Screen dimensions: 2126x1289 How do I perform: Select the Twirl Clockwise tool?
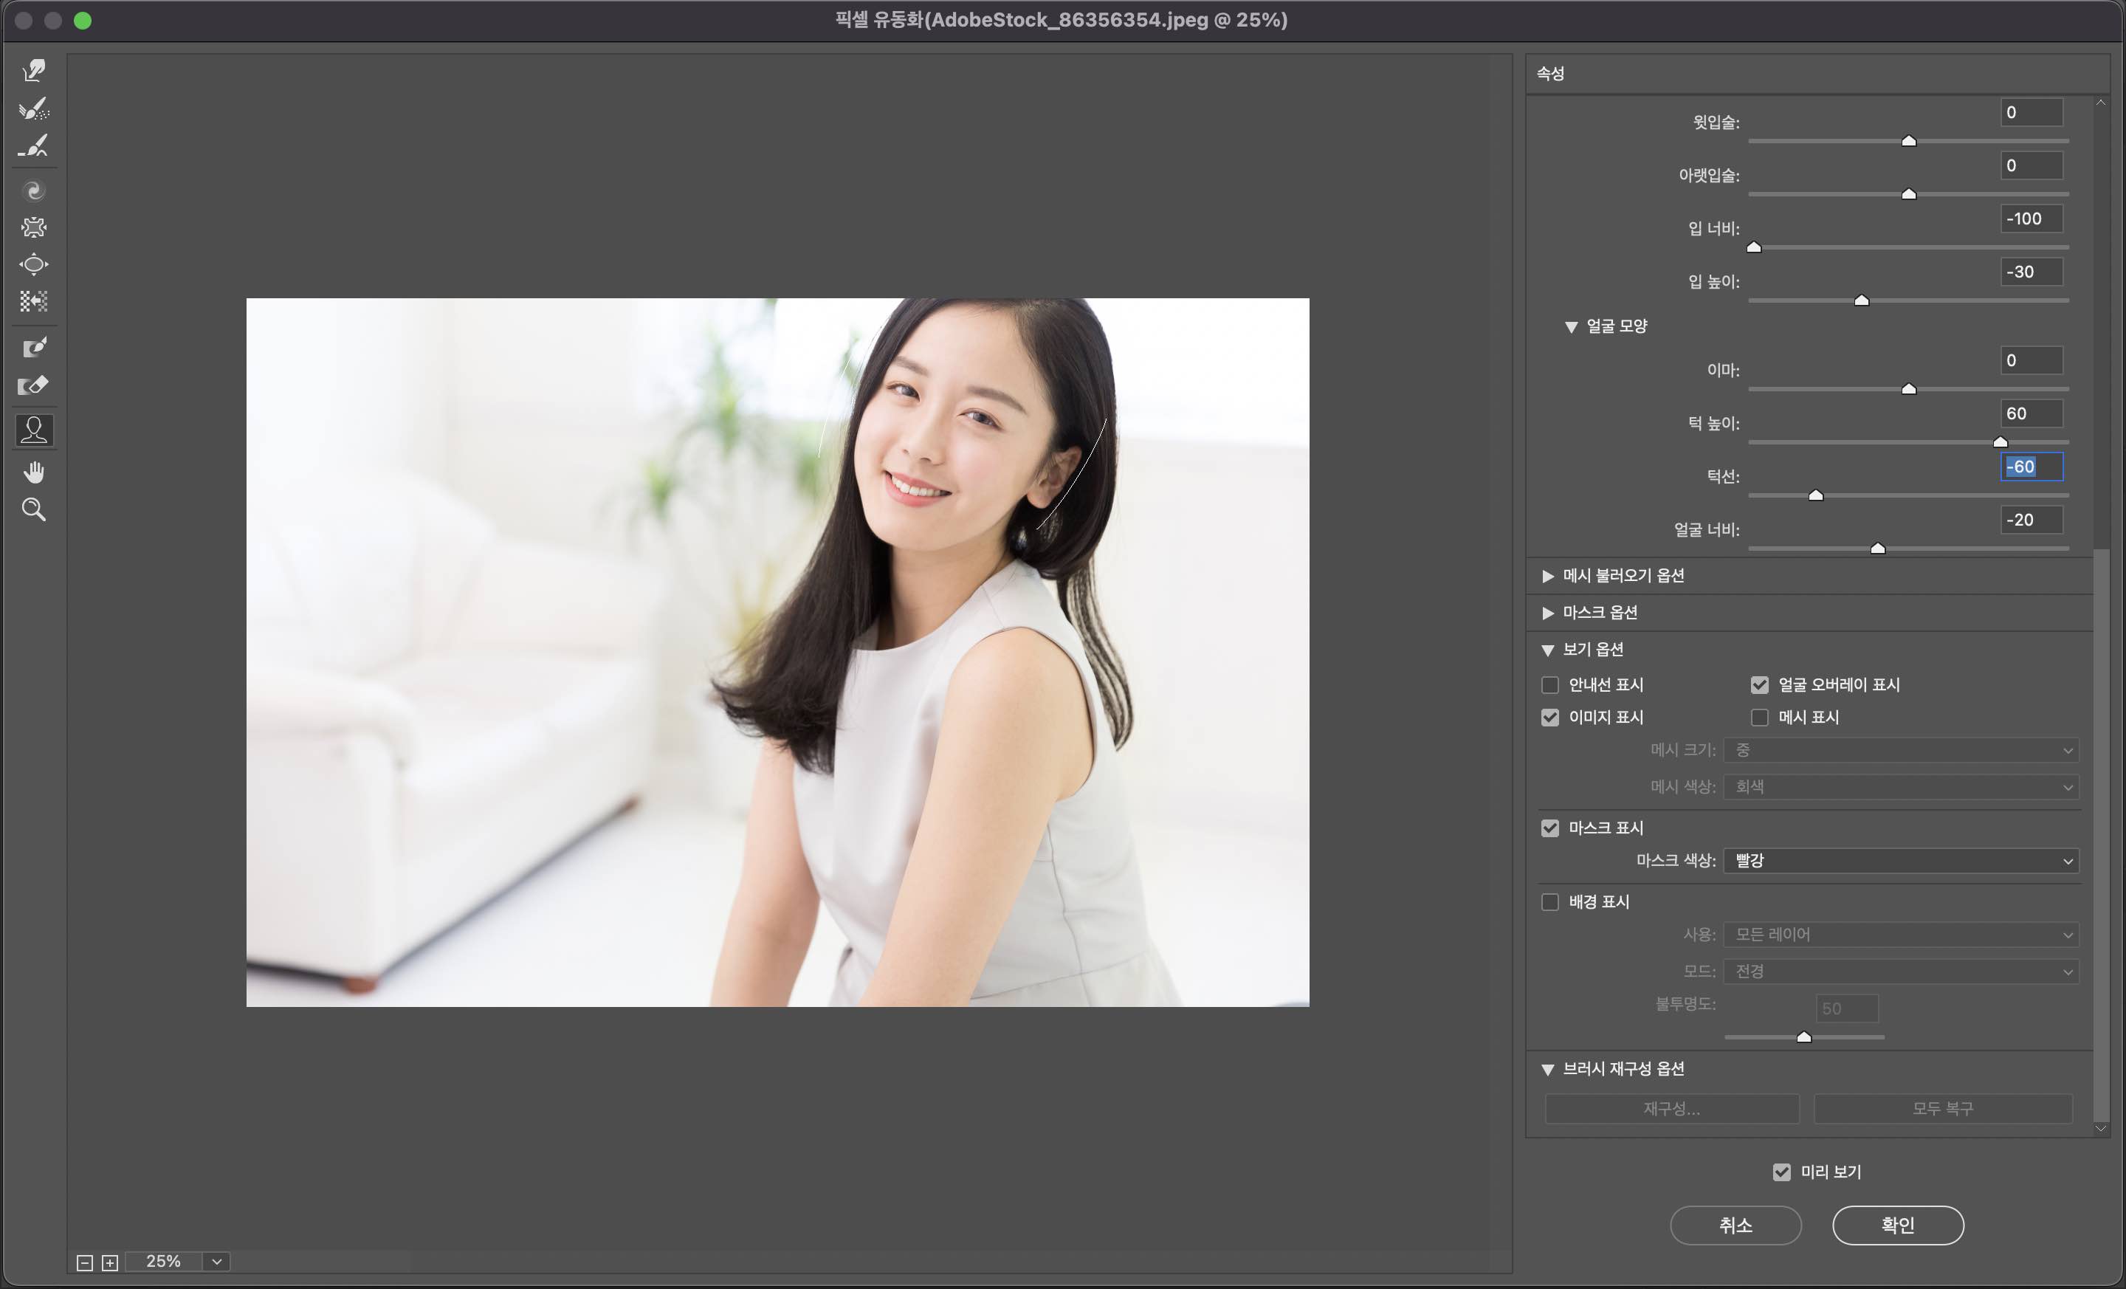pyautogui.click(x=34, y=190)
